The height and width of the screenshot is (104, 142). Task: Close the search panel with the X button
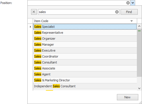(34, 12)
